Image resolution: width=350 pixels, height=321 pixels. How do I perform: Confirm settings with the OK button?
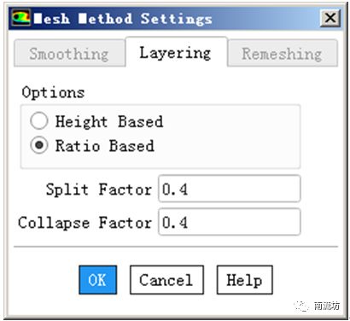[x=98, y=280]
